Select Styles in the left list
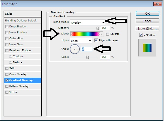This screenshot has width=164, height=121. click(x=23, y=14)
